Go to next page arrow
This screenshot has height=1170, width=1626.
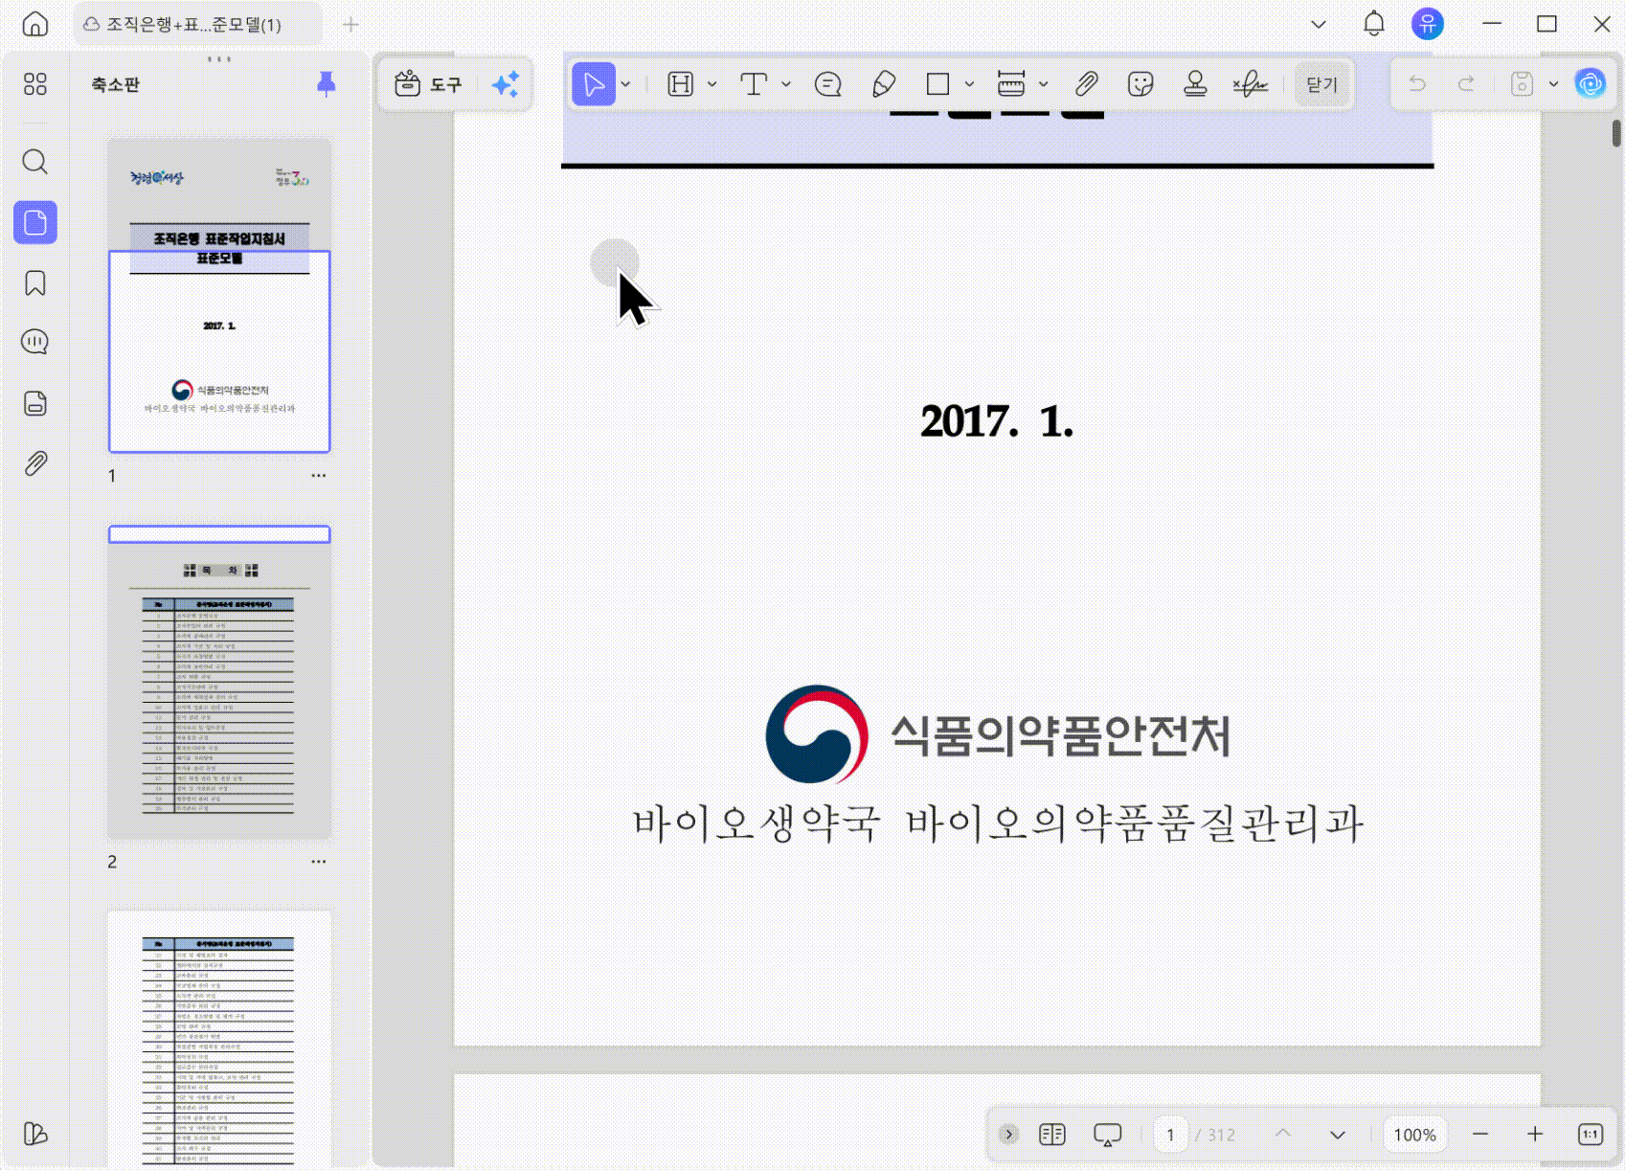pos(1338,1135)
